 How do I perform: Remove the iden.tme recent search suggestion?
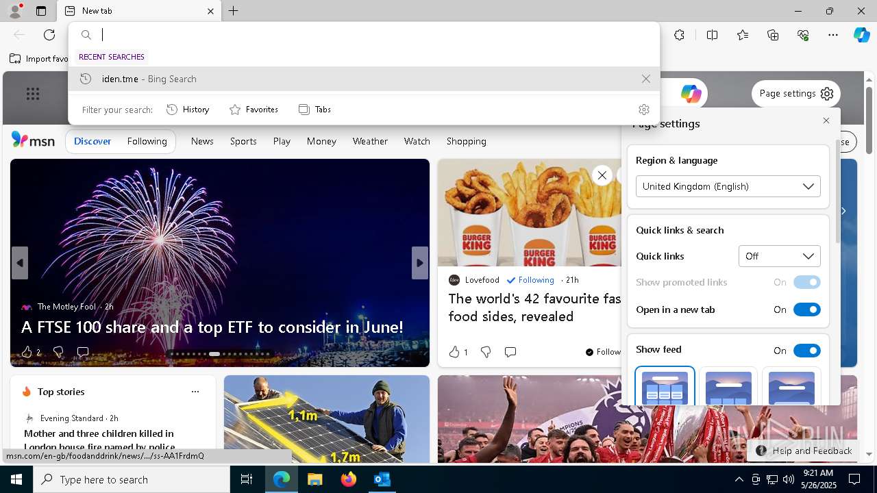click(645, 79)
